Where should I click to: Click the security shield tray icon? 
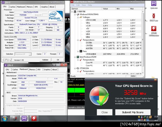(139, 117)
